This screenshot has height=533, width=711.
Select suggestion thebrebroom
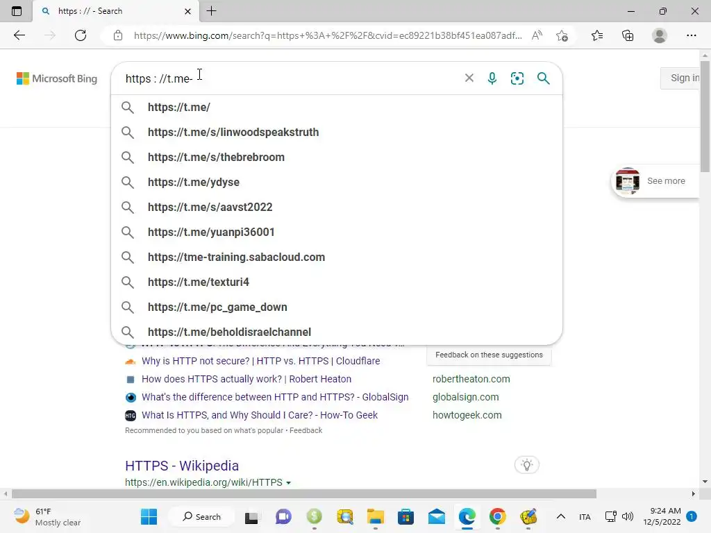tap(337, 158)
